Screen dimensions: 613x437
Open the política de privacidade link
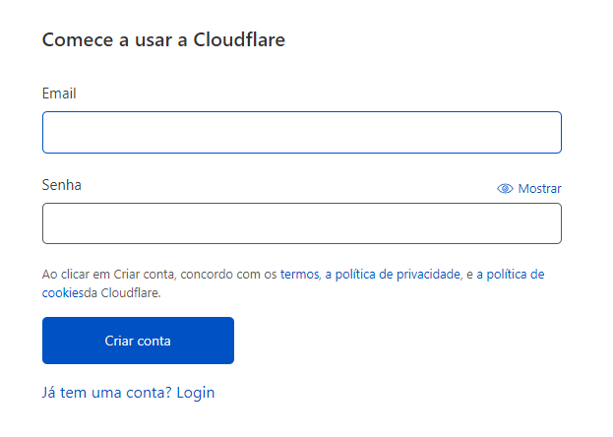click(x=393, y=275)
